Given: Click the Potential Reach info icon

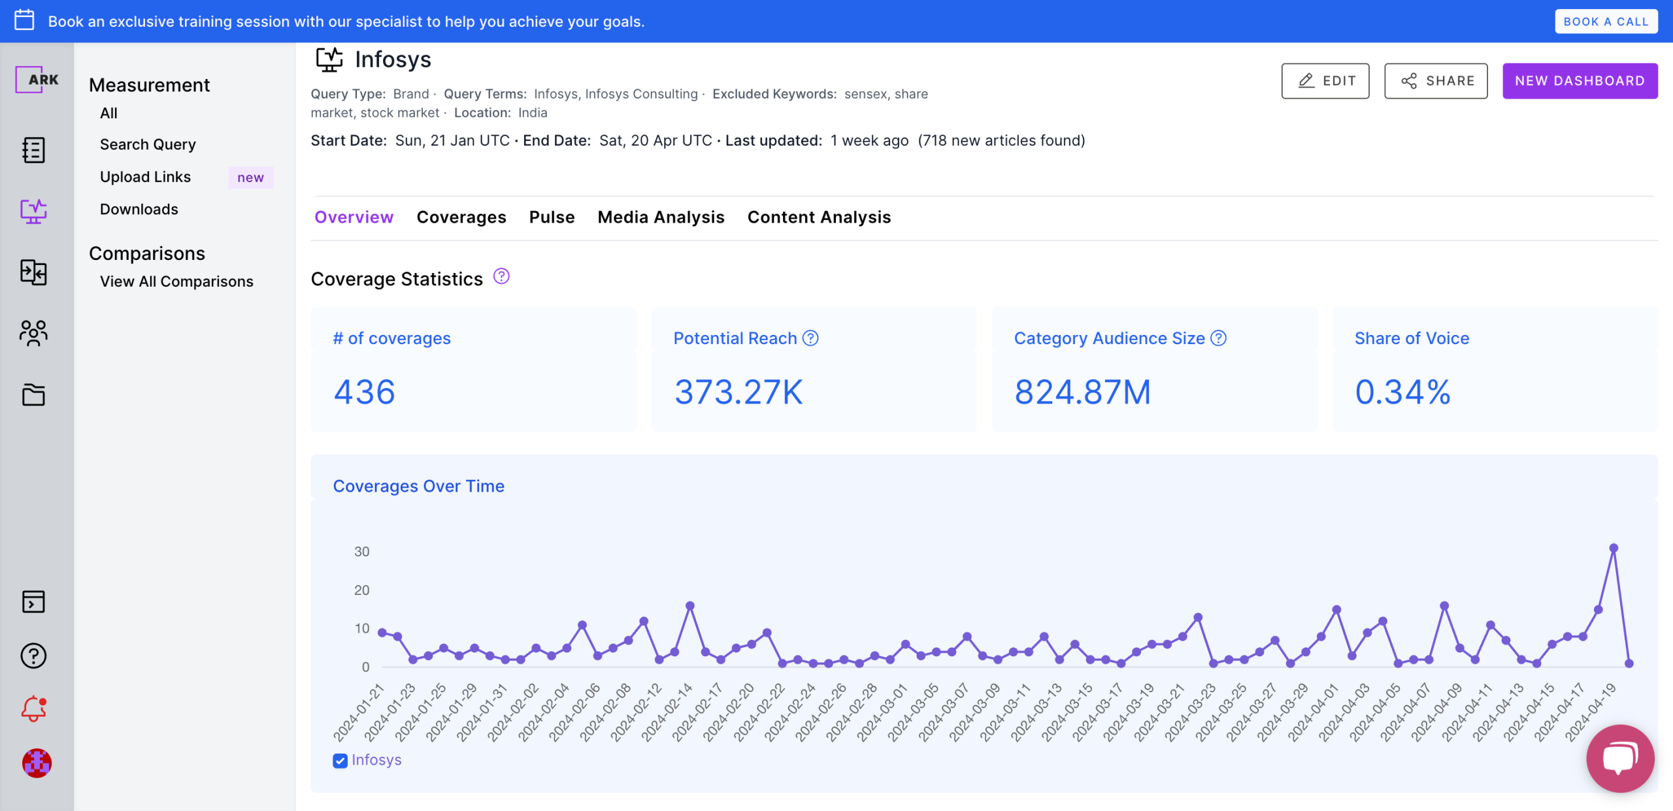Looking at the screenshot, I should [810, 338].
